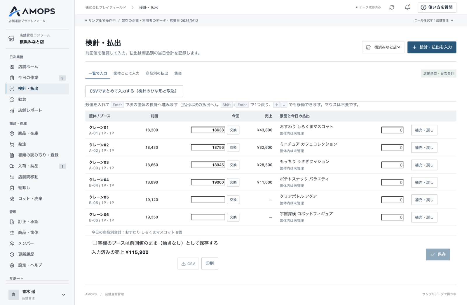The width and height of the screenshot is (467, 305).
Task: Click クレーン01 current reading field
Action: coord(208,130)
